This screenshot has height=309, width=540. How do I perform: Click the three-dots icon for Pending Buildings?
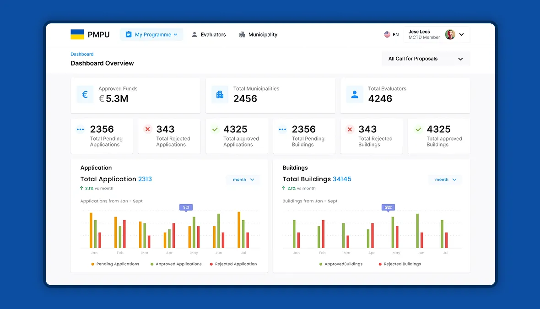click(282, 129)
